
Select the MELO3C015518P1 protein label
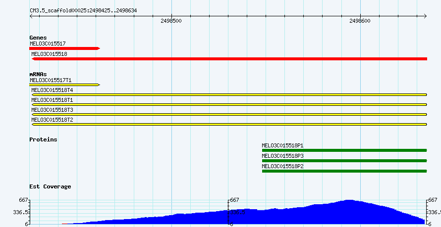point(282,145)
